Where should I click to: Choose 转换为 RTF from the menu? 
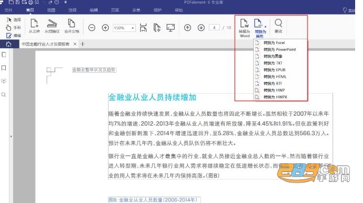coord(281,83)
